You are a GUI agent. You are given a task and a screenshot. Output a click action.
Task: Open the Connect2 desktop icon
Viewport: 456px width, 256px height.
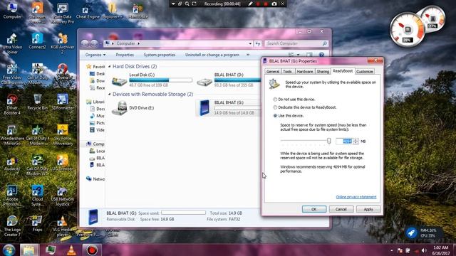click(37, 41)
